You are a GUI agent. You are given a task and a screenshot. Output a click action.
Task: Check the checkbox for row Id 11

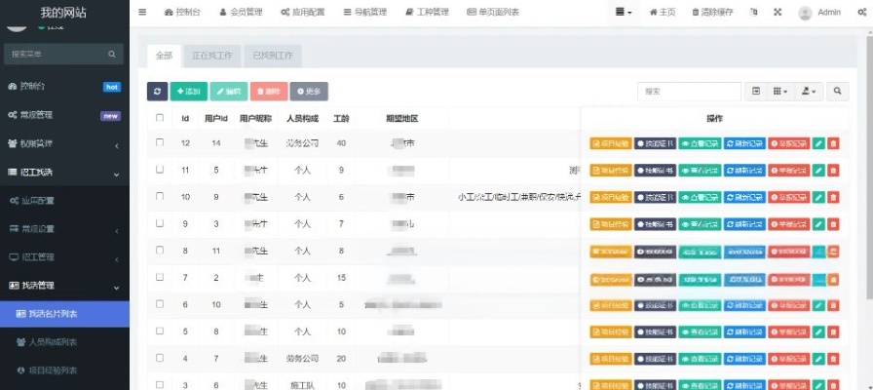click(160, 170)
